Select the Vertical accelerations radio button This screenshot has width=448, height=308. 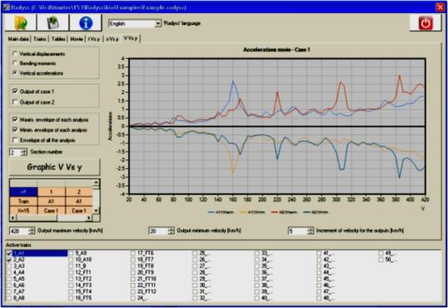click(x=15, y=73)
